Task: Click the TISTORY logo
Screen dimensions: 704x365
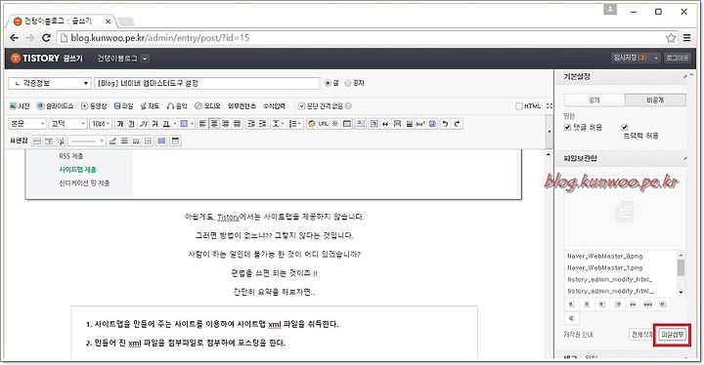Action: [x=35, y=58]
